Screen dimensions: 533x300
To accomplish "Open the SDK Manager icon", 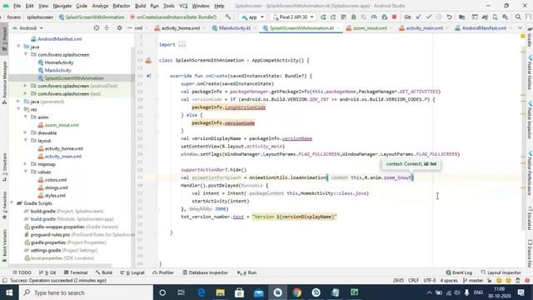I will click(x=506, y=17).
